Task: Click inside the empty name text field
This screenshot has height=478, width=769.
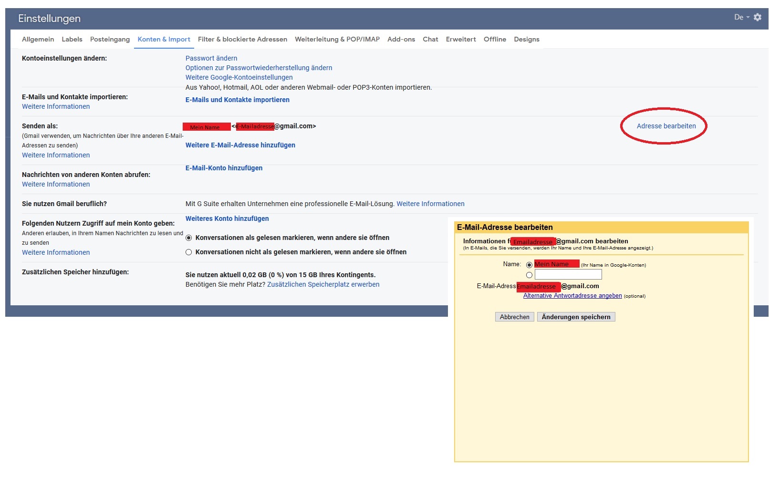Action: (568, 274)
